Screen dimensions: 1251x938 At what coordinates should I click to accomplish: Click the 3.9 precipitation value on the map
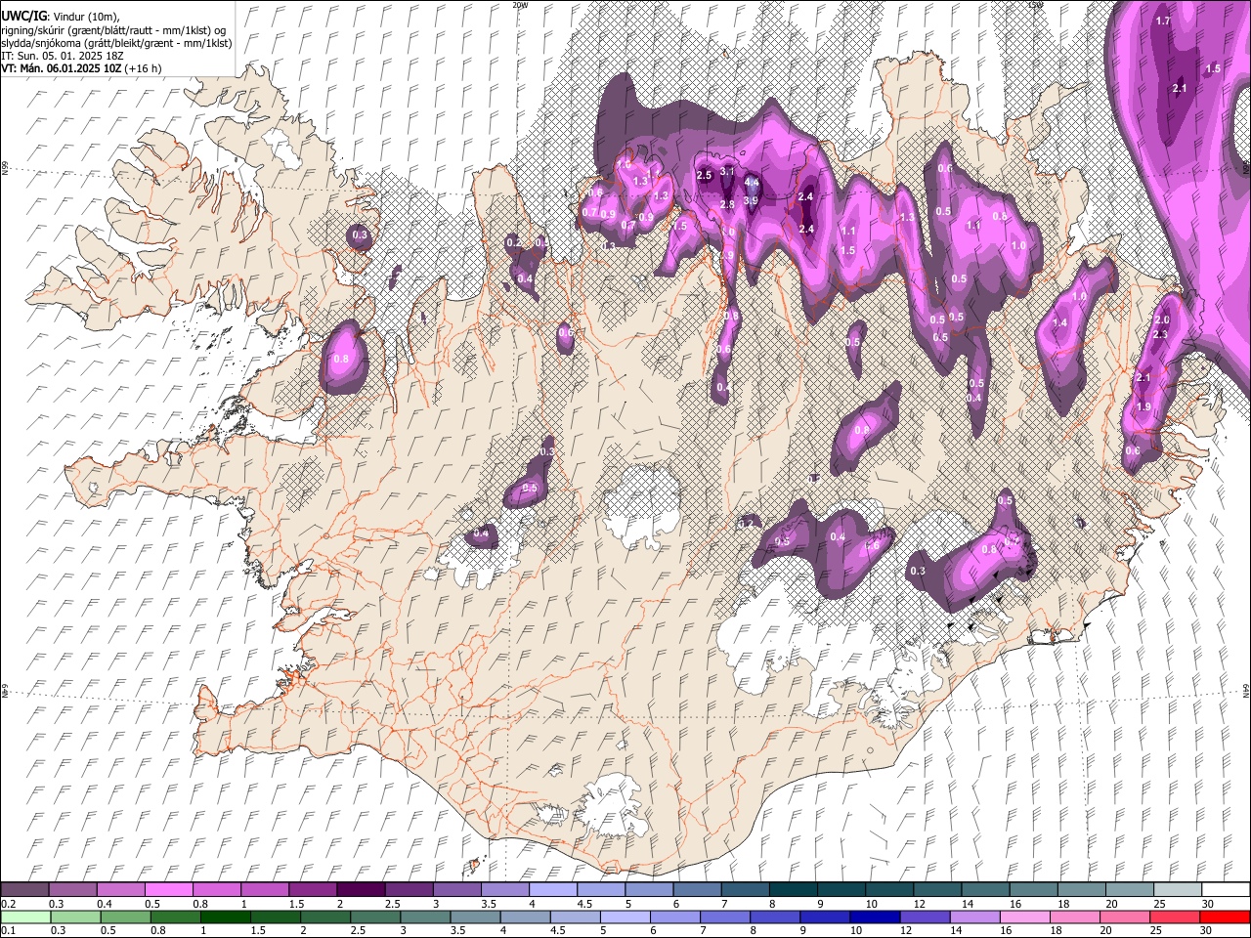(751, 200)
